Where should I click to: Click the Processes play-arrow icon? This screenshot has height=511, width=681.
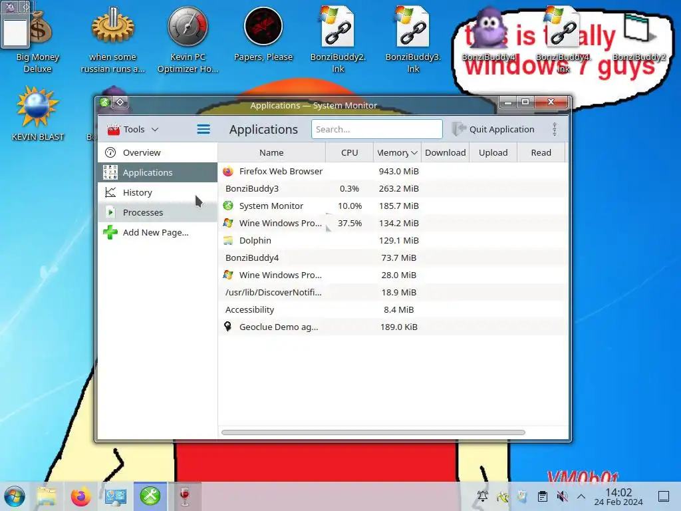tap(110, 212)
